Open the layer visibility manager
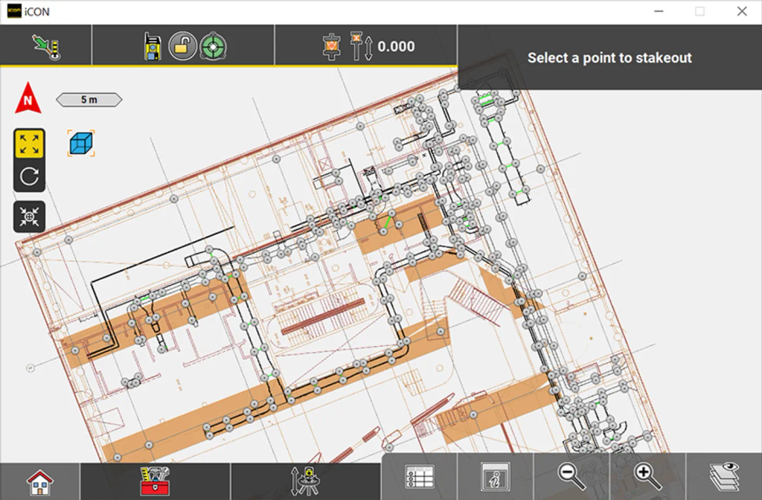 tap(723, 476)
